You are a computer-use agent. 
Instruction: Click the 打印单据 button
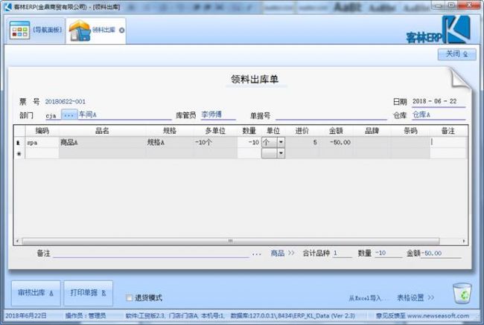(88, 293)
